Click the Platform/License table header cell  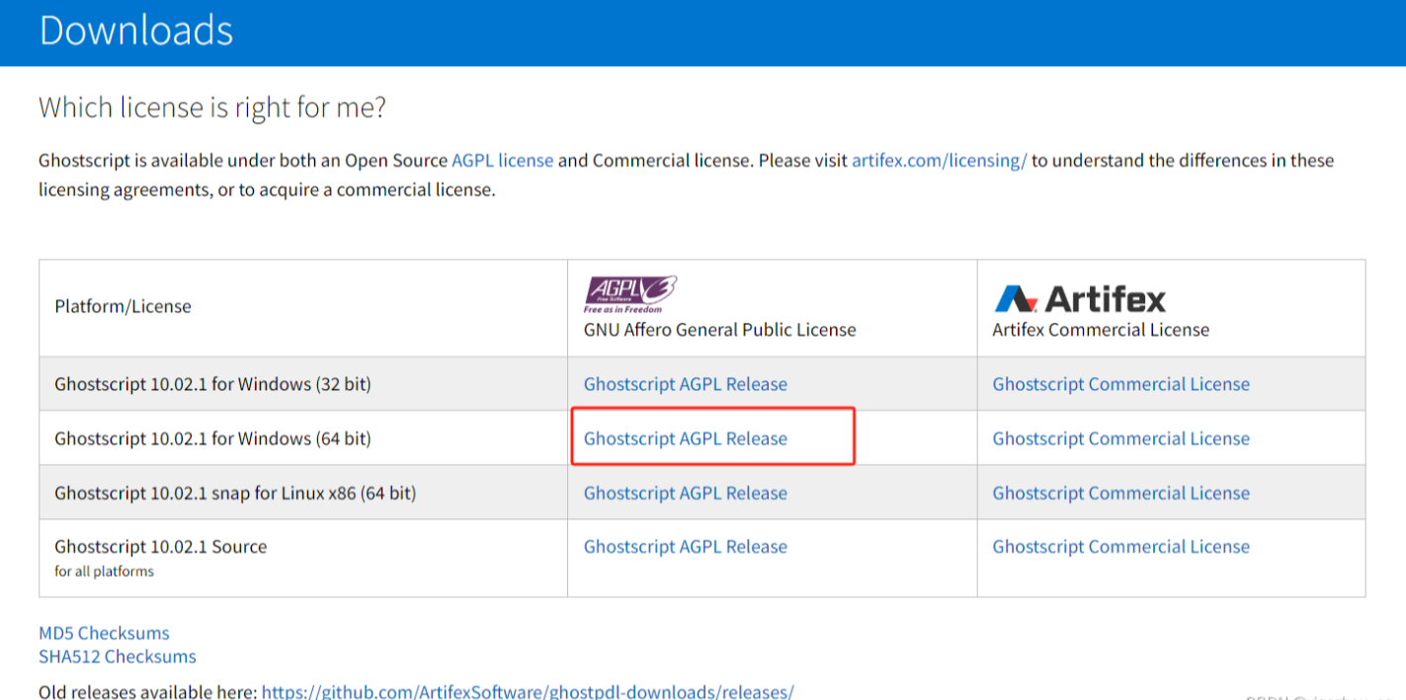(x=123, y=306)
